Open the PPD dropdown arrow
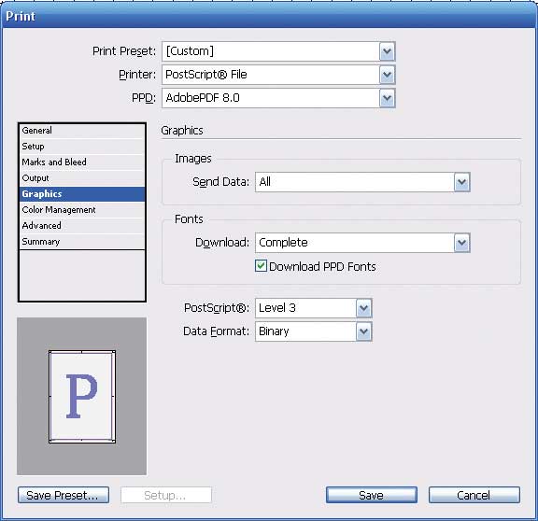This screenshot has width=538, height=521. [387, 98]
